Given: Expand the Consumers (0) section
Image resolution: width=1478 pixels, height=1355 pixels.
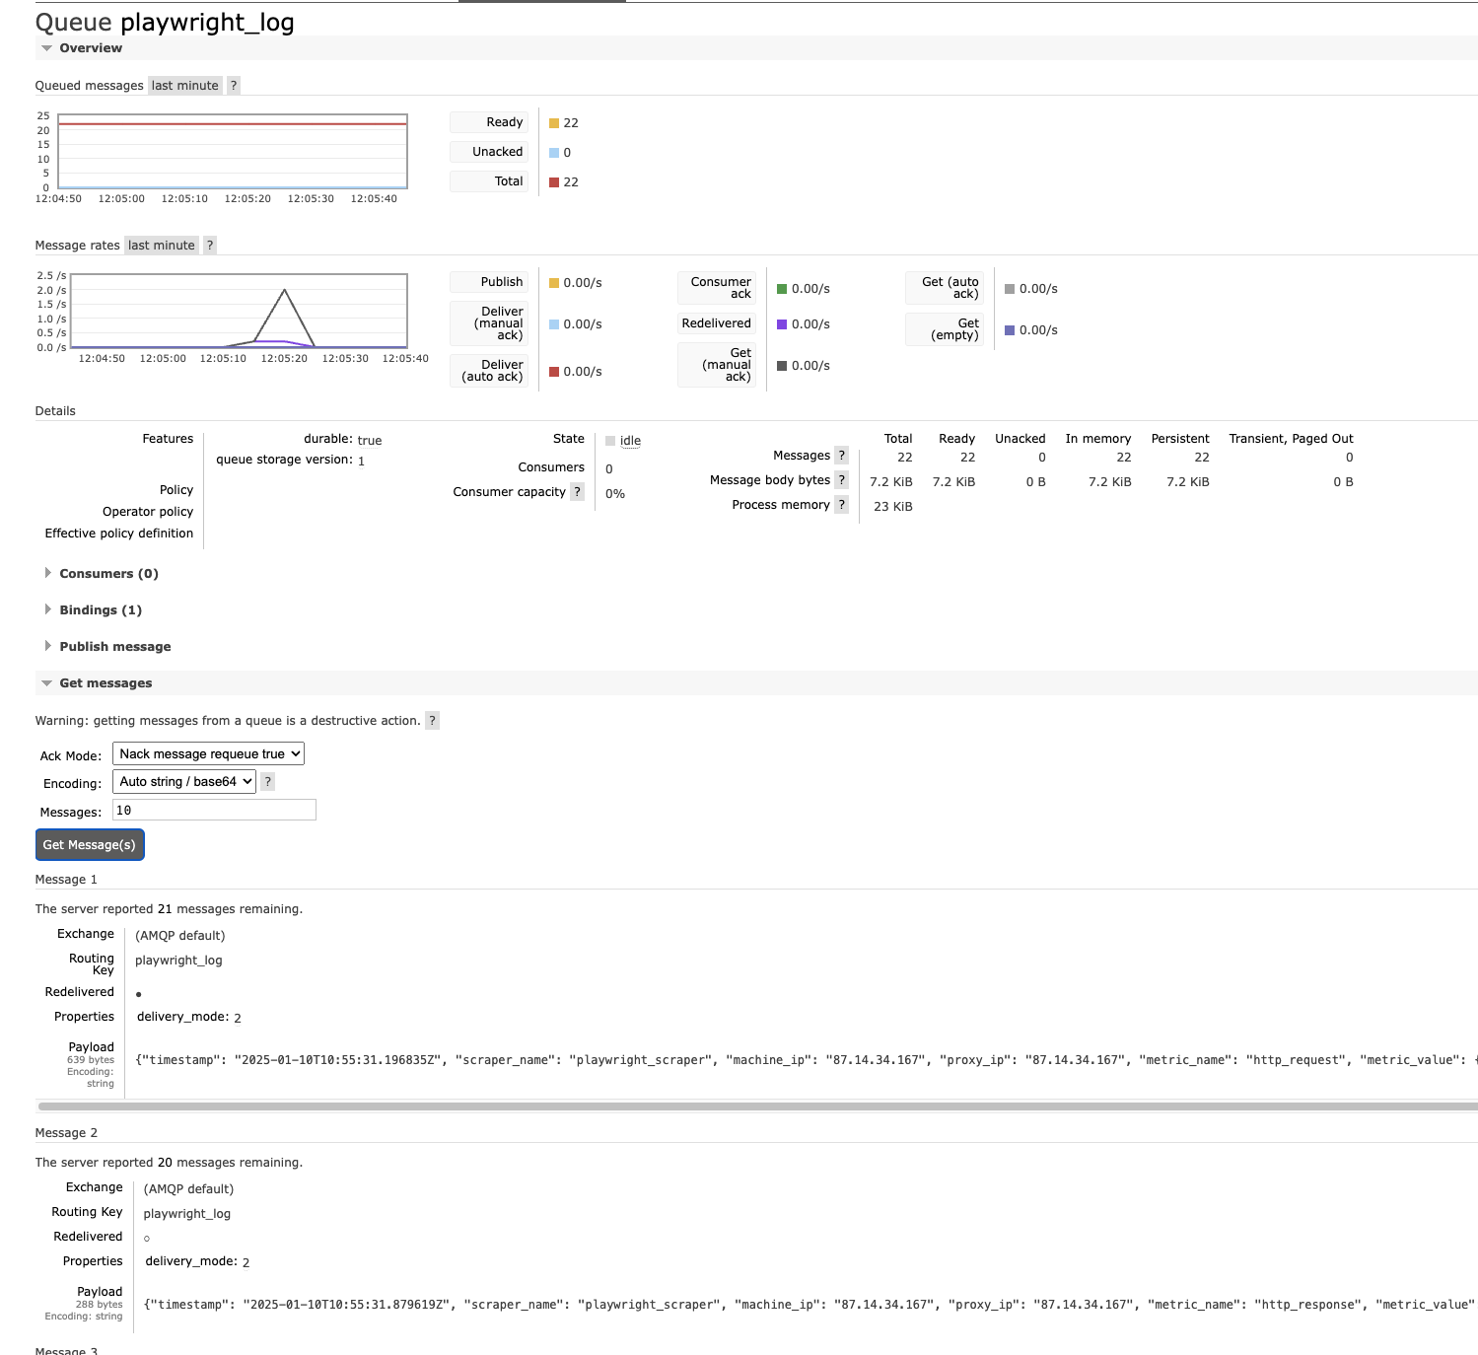Looking at the screenshot, I should [107, 574].
